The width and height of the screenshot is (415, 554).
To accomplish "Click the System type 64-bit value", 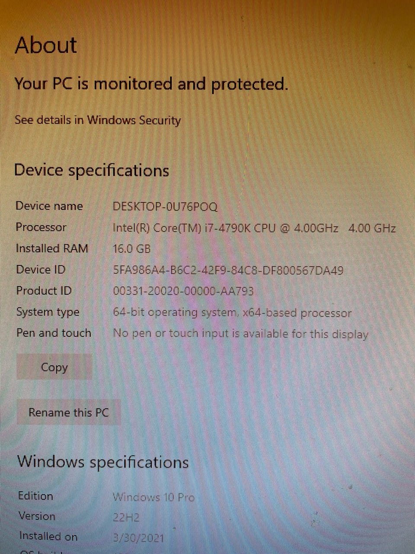I will point(232,312).
